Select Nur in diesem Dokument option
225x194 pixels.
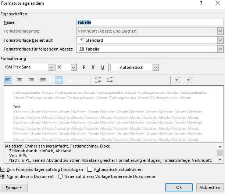pos(3,176)
